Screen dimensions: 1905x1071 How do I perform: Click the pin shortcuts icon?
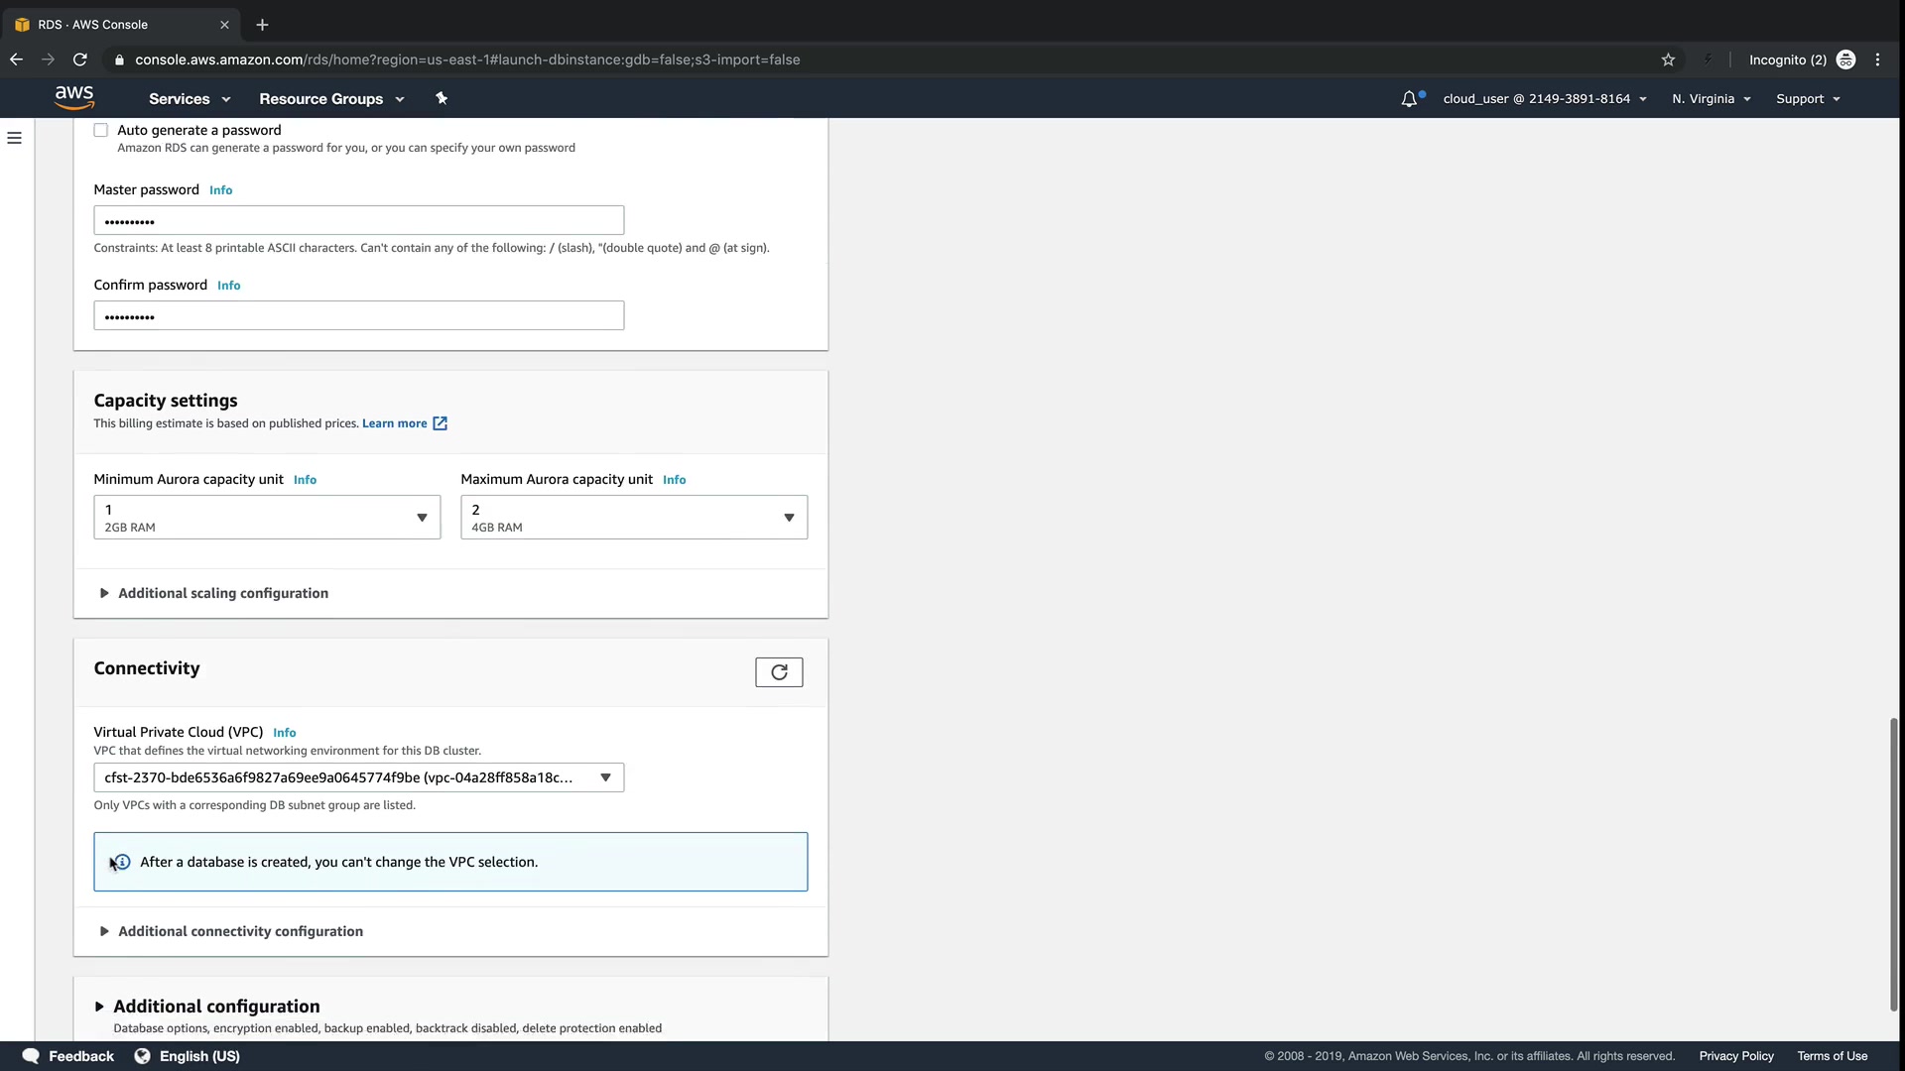click(442, 98)
